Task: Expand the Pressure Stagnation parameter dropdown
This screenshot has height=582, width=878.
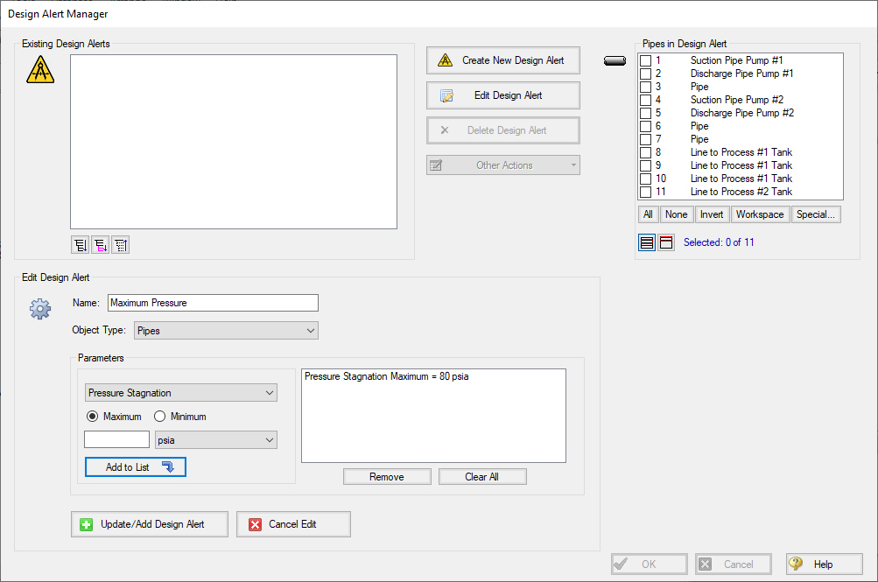Action: 181,394
